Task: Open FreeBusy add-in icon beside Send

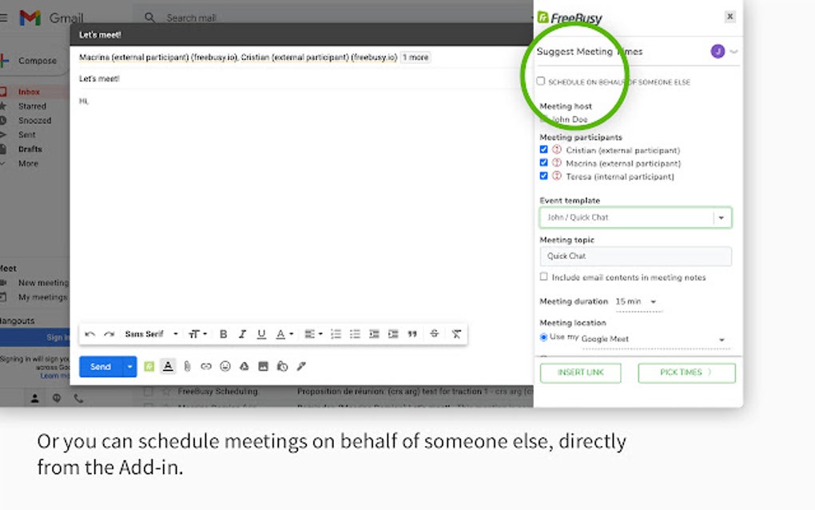Action: click(149, 367)
